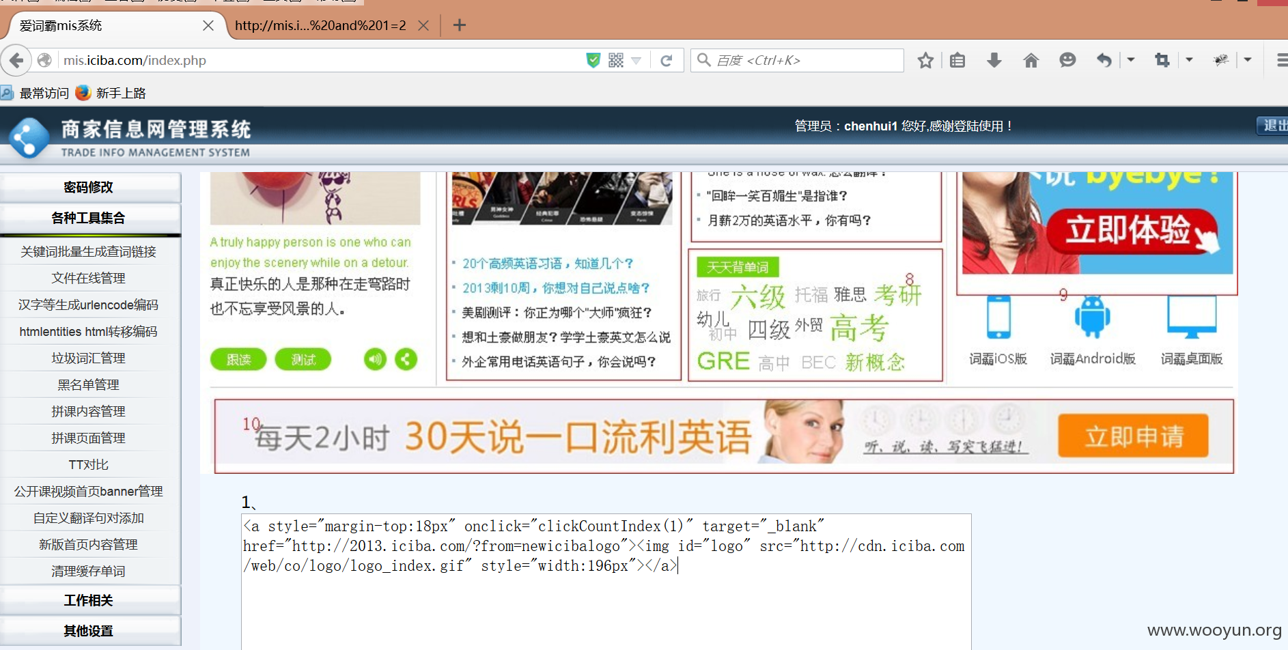Click the 词霸桌面版 monitor icon

[1192, 317]
